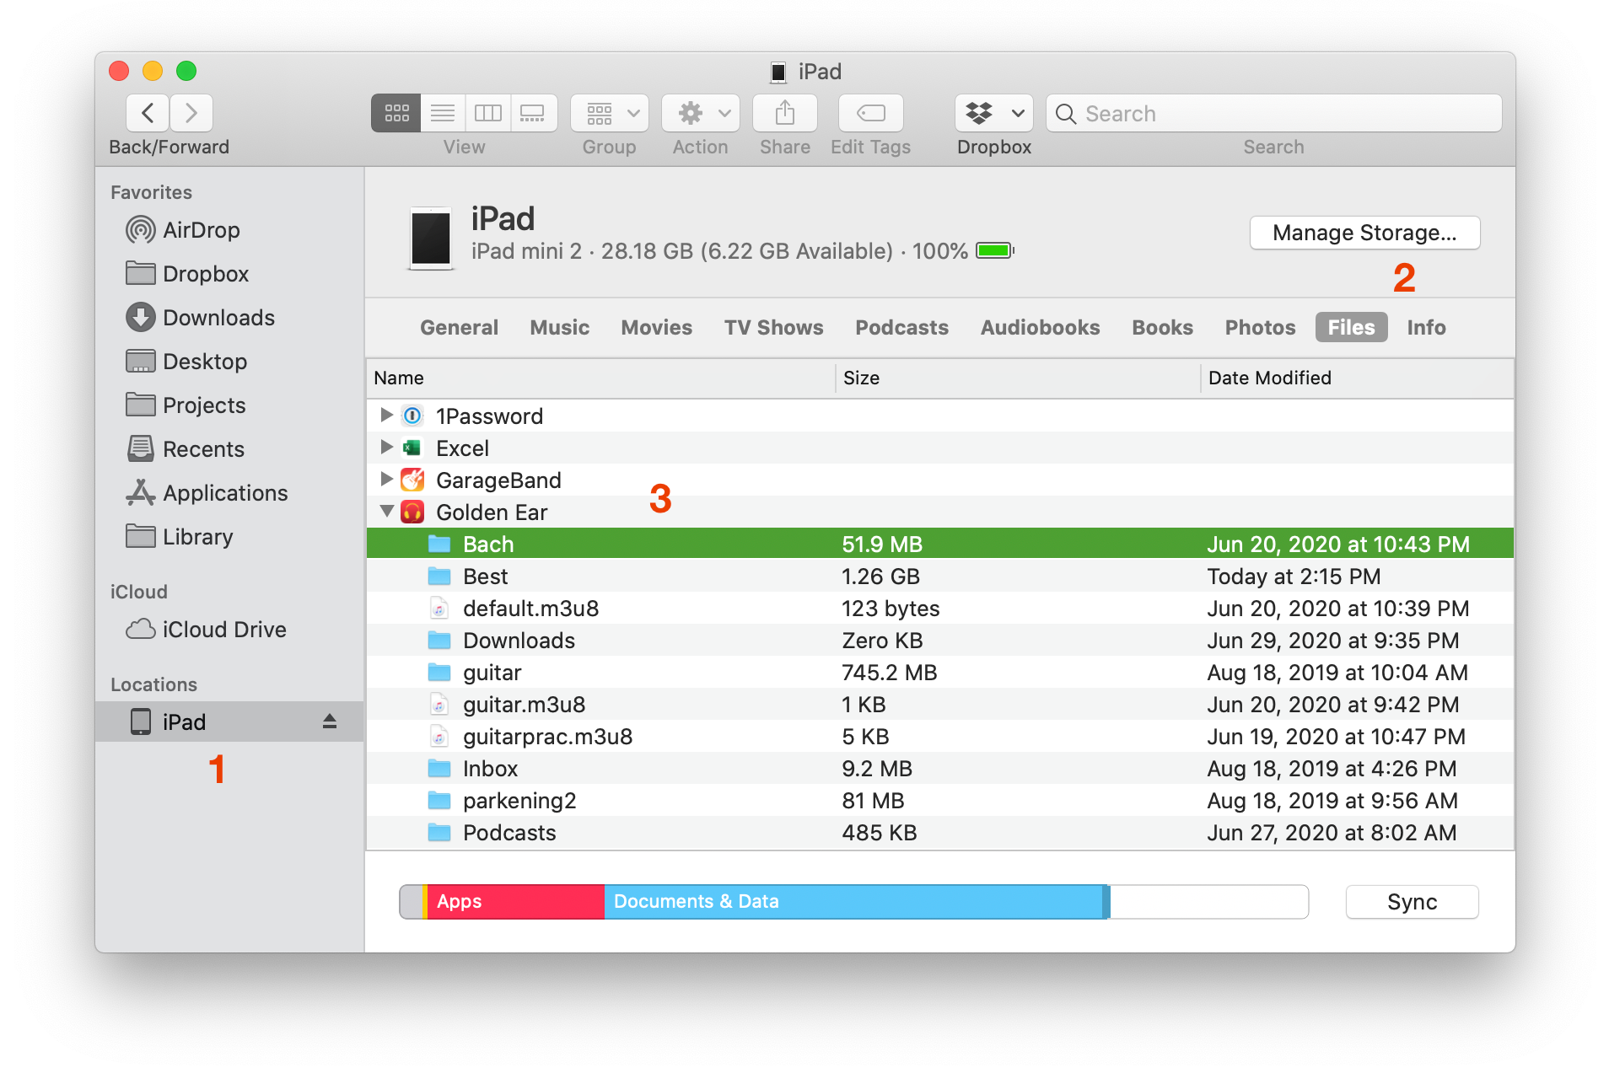Click the Sync button

1412,901
